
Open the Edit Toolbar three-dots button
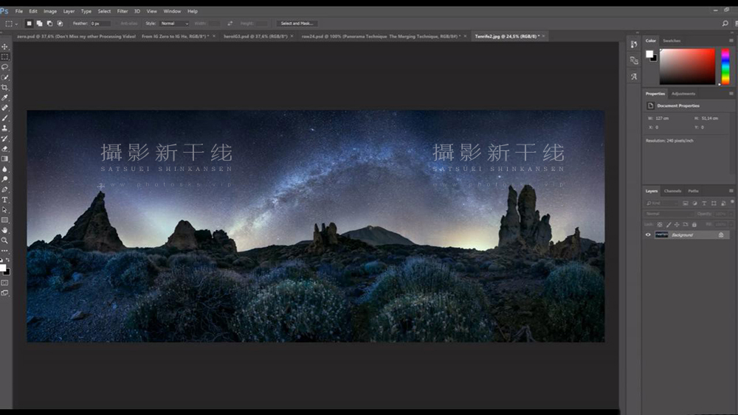tap(4, 251)
